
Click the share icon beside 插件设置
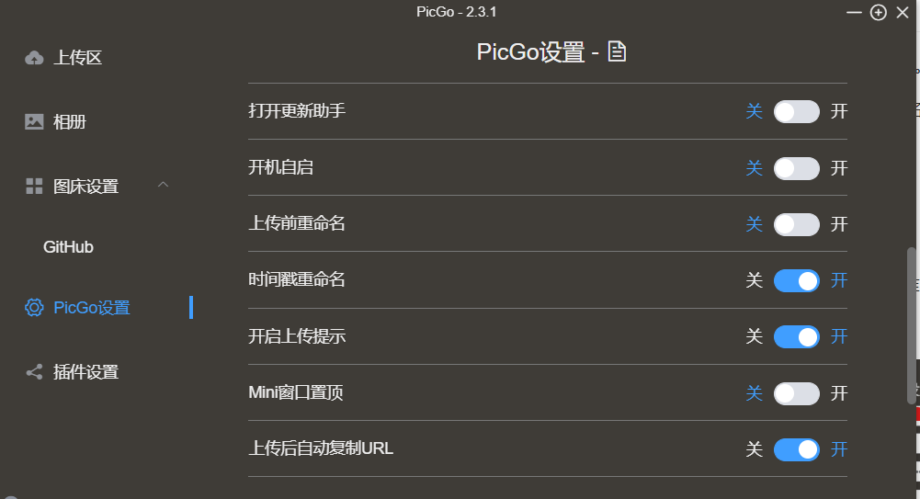(x=34, y=372)
